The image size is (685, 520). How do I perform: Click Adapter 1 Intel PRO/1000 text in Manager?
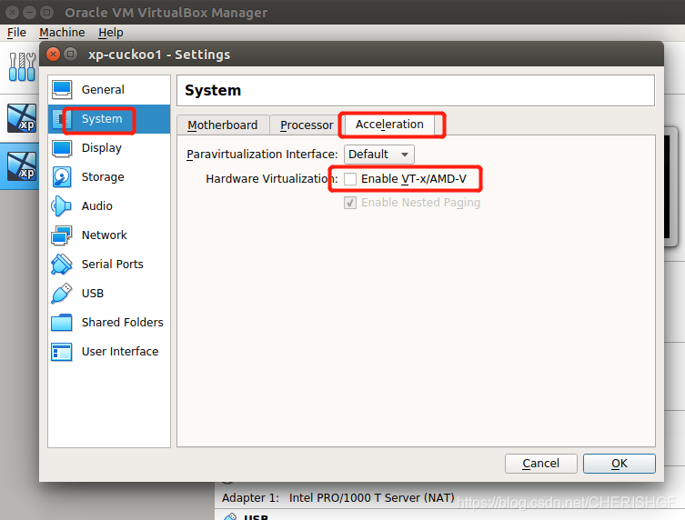337,498
